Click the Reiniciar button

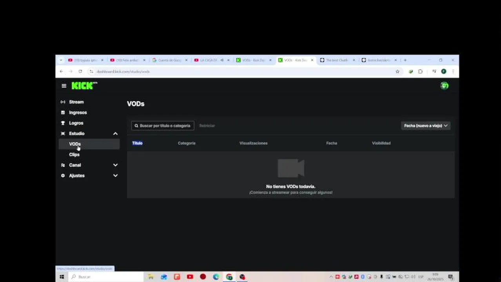coord(207,126)
